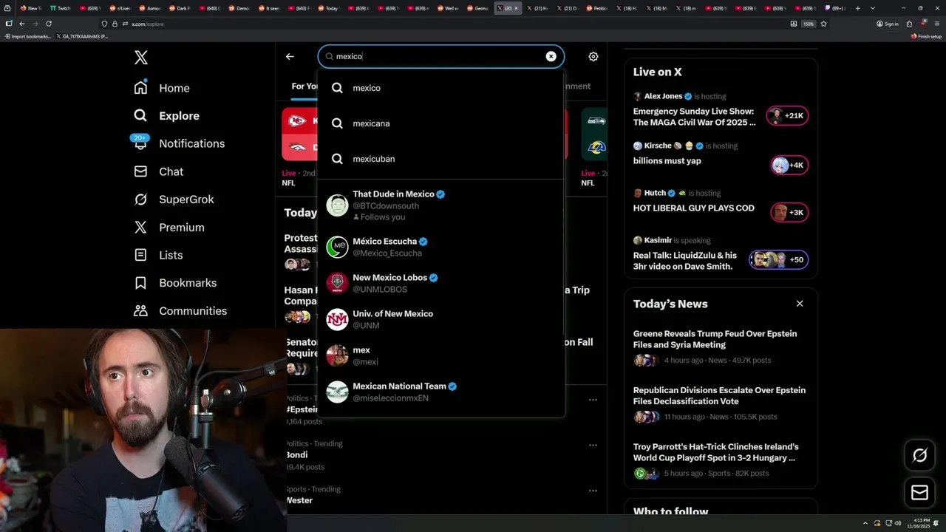Screen dimensions: 946x532
Task: Open SuperGrok from the sidebar
Action: pos(174,199)
